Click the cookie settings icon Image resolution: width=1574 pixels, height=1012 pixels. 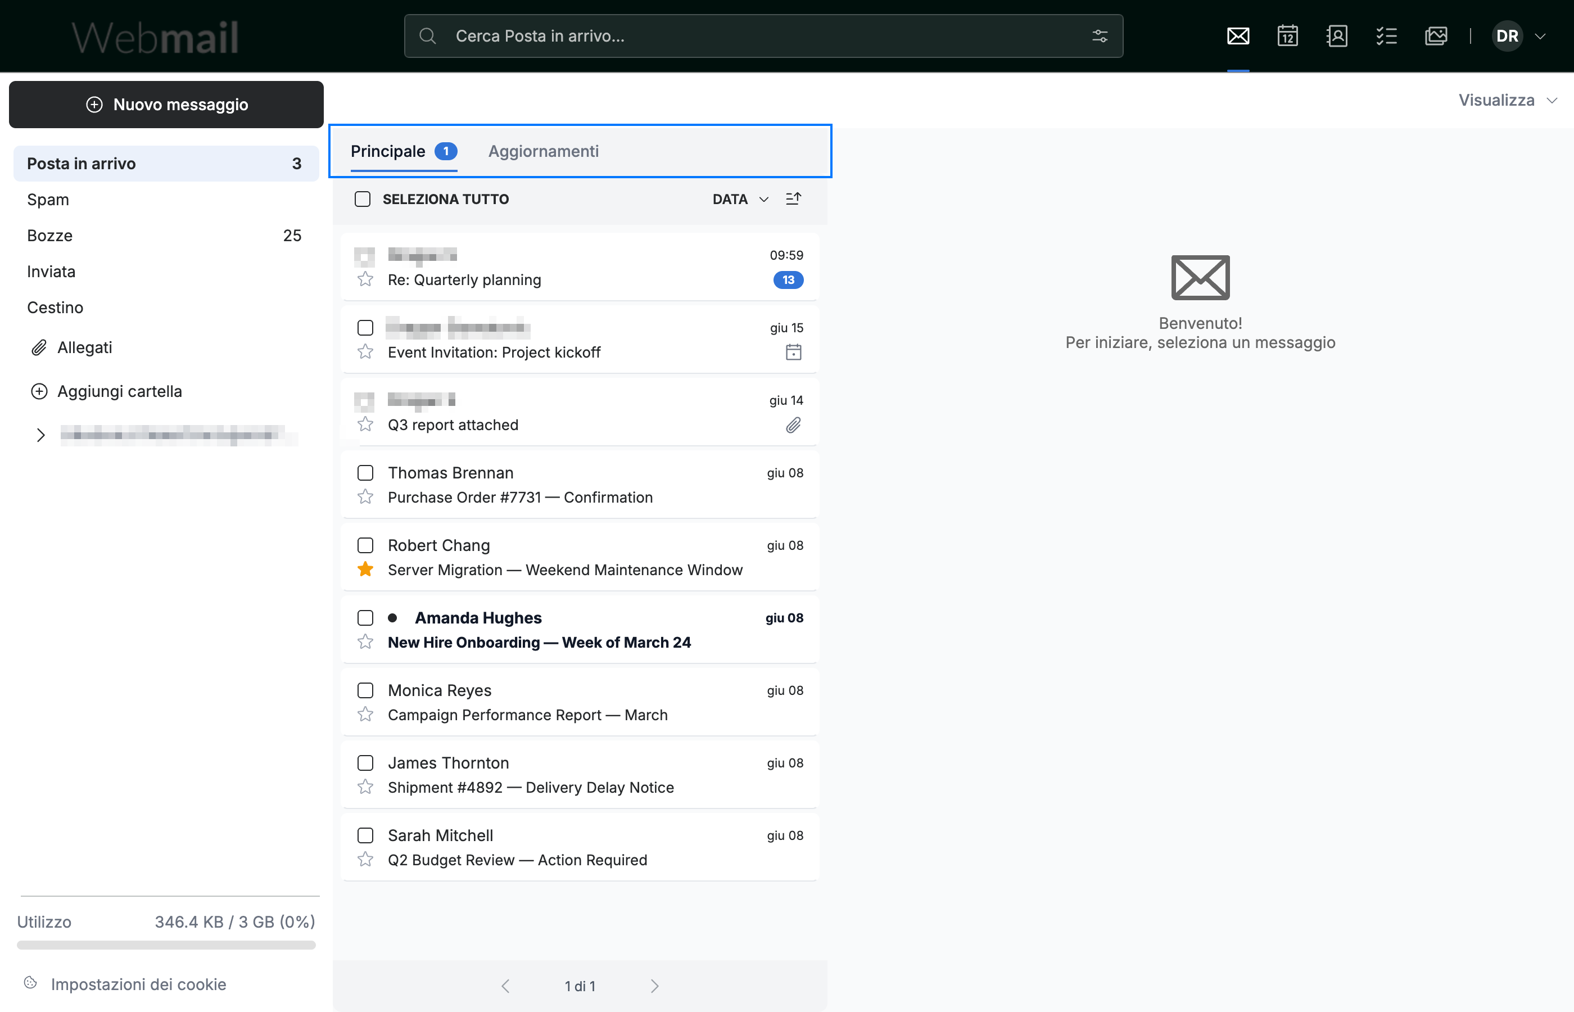pos(30,983)
